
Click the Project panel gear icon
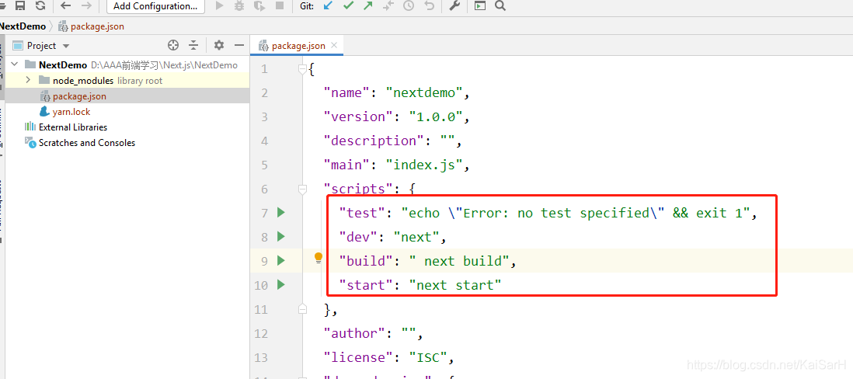[218, 46]
